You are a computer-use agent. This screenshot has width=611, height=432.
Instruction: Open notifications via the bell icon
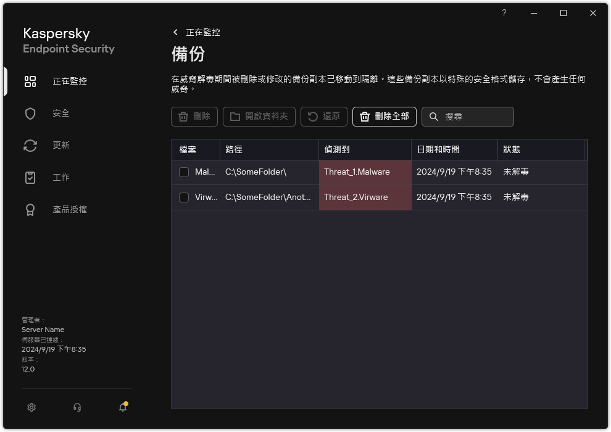tap(122, 407)
